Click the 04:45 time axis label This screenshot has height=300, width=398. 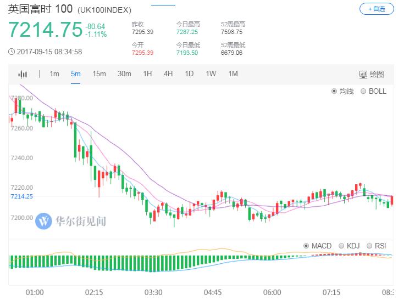[x=213, y=292]
